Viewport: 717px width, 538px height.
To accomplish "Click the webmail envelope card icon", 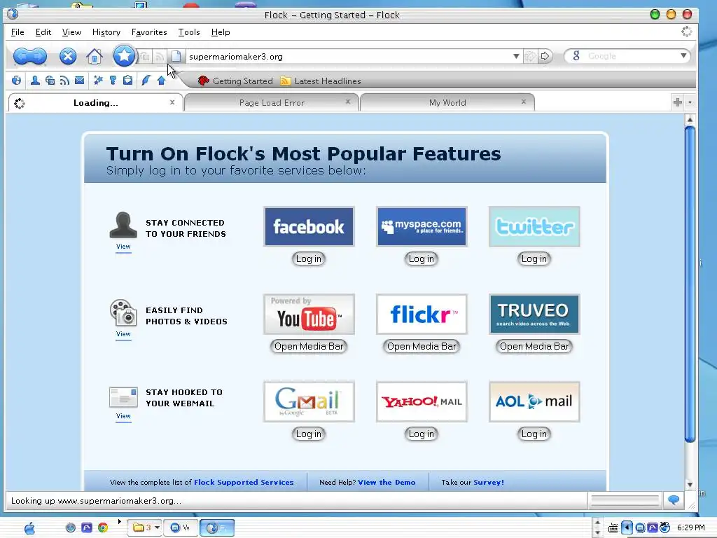I will click(x=123, y=397).
